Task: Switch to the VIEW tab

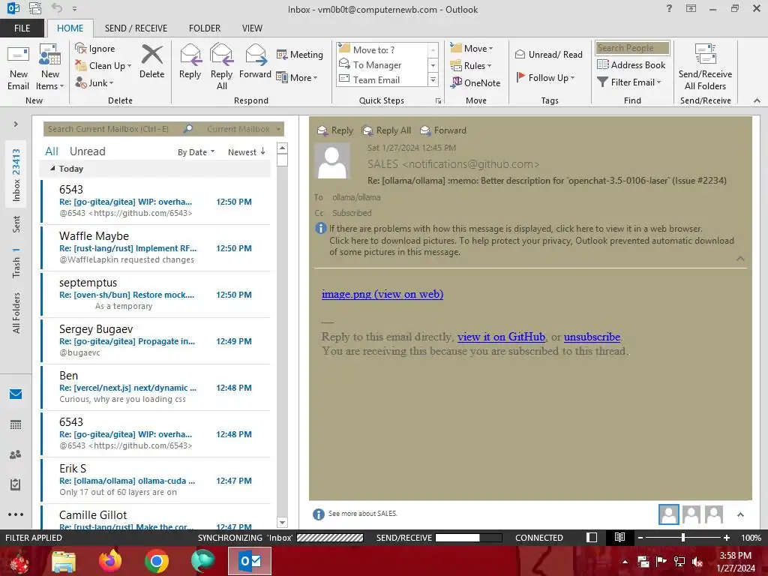Action: click(x=252, y=28)
